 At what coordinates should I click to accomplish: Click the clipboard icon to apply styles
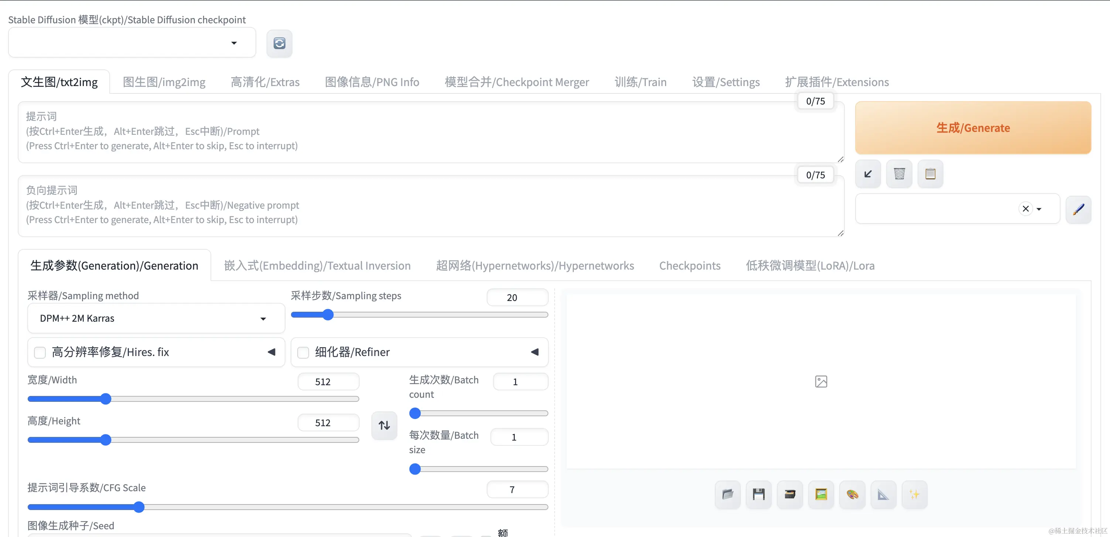[930, 174]
